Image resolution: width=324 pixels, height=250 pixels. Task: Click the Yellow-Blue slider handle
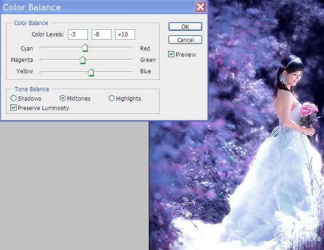[x=91, y=72]
